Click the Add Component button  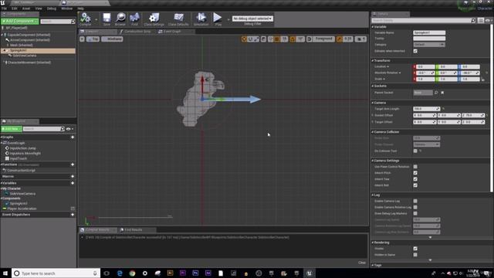tap(20, 21)
